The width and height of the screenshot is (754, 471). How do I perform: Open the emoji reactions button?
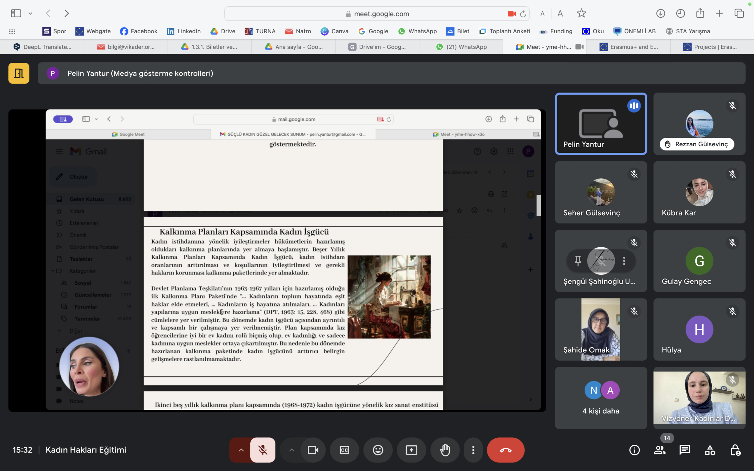click(378, 450)
